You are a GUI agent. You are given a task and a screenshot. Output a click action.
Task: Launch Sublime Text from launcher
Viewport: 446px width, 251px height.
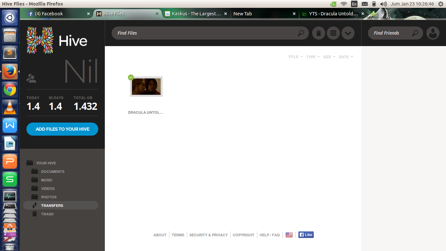coord(10,53)
